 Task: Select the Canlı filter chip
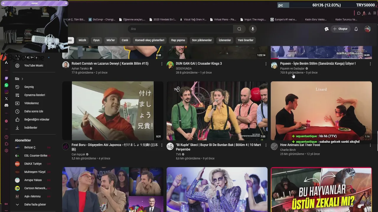[125, 40]
